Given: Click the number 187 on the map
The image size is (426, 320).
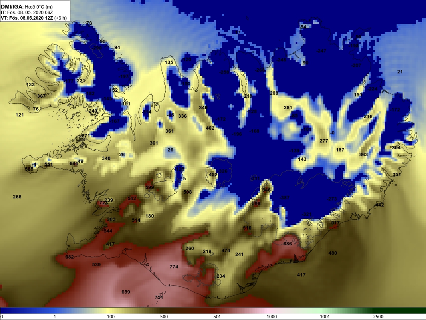Looking at the screenshot, I should click(340, 150).
